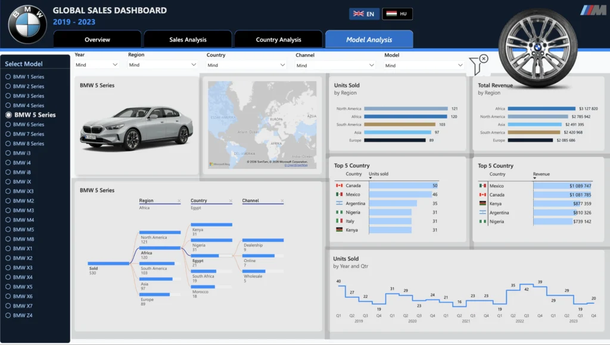The width and height of the screenshot is (610, 345).
Task: Click the BMW M stripes logo
Action: click(593, 11)
